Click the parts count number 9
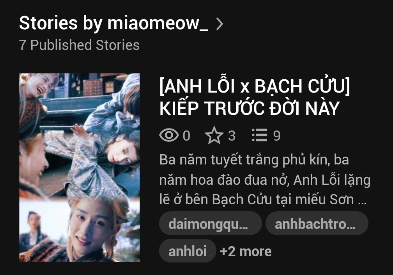This screenshot has width=393, height=275. (277, 136)
